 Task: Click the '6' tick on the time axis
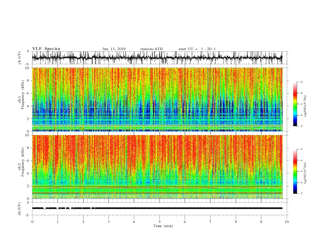click(x=185, y=222)
